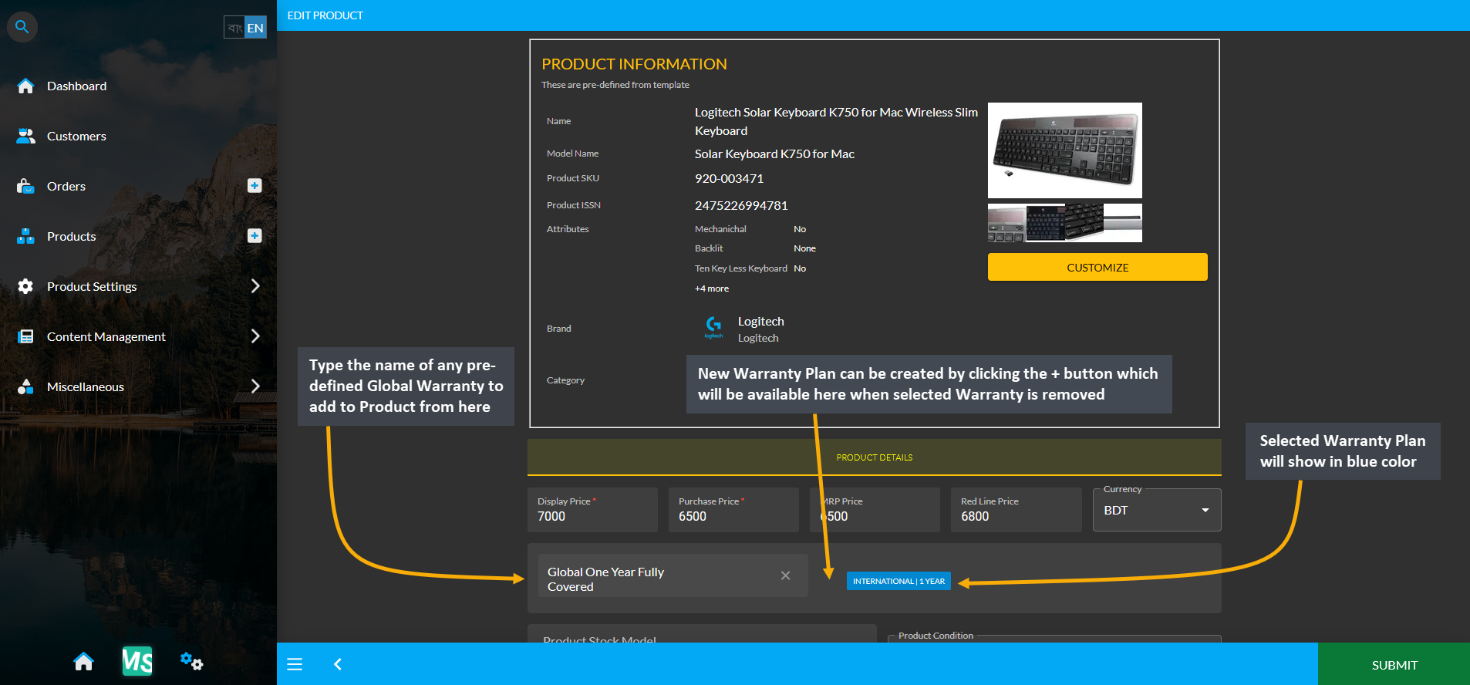
Task: Click product SKU 920-003471
Action: tap(729, 178)
